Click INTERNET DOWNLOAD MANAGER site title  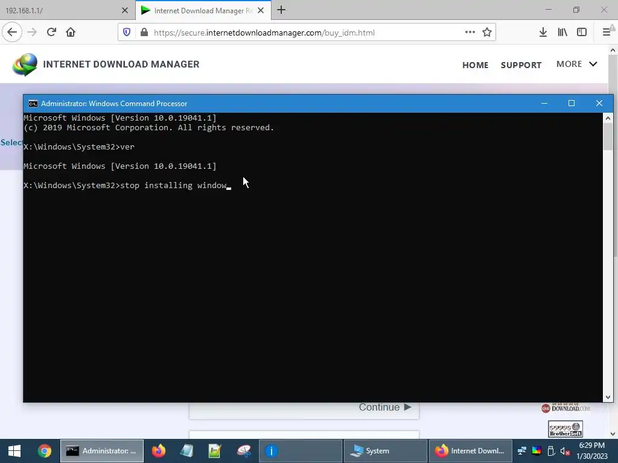coord(121,64)
